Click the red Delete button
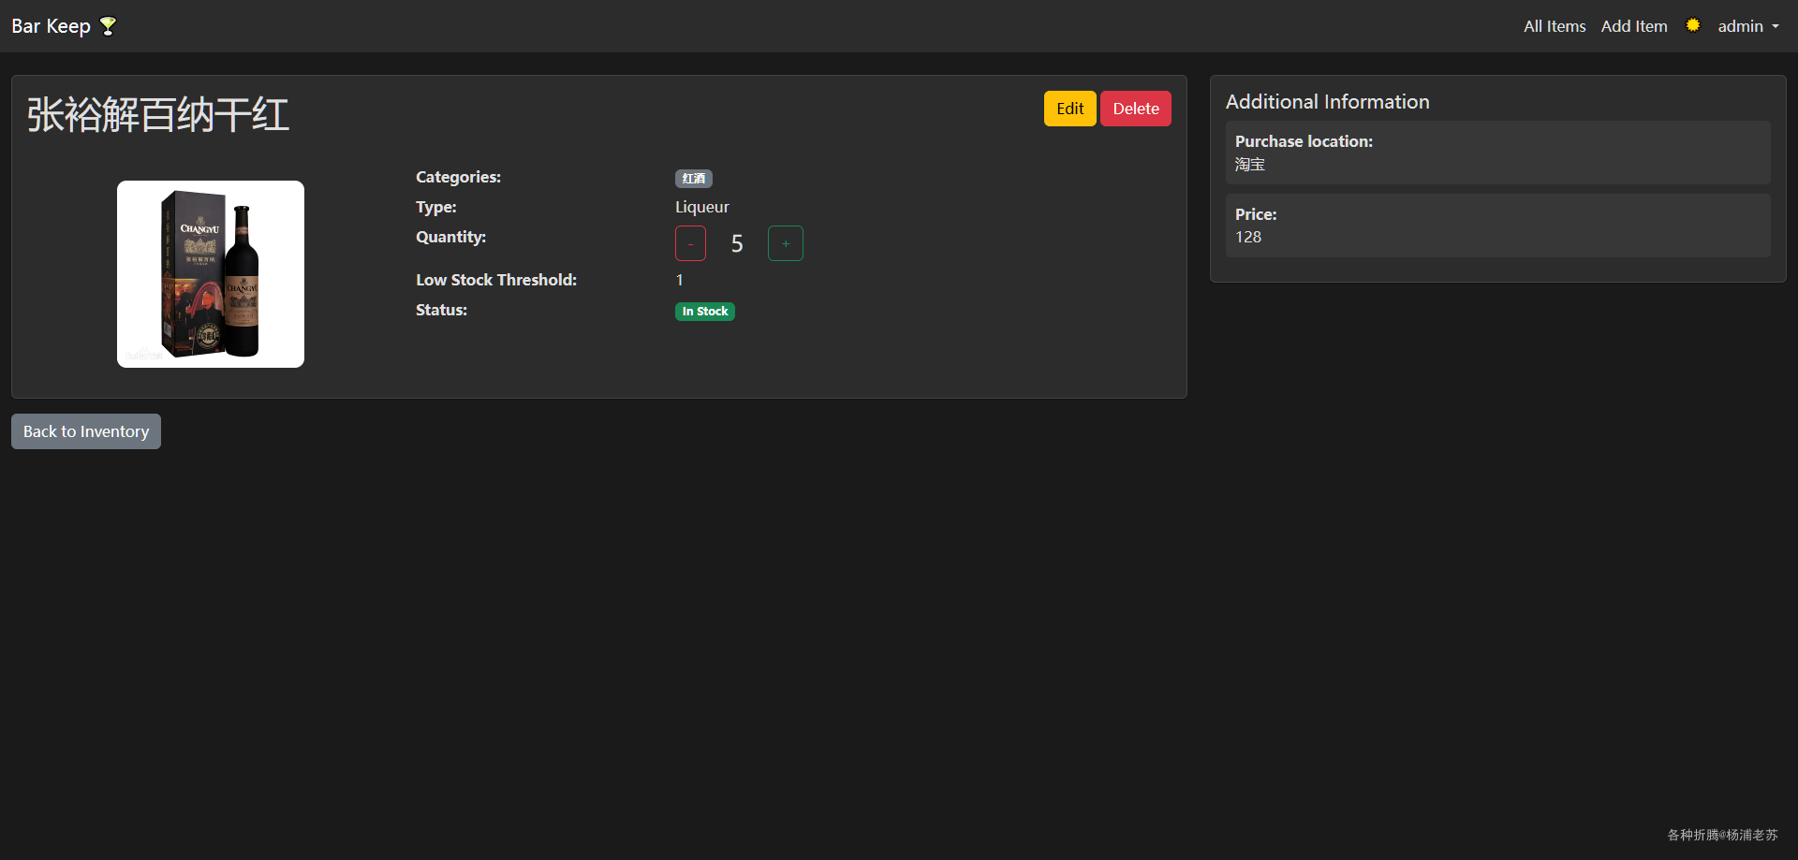This screenshot has width=1798, height=860. (1136, 109)
